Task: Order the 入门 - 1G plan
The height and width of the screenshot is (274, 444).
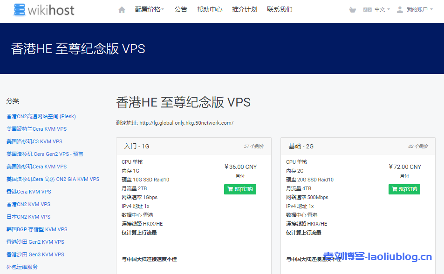Action: coord(240,189)
